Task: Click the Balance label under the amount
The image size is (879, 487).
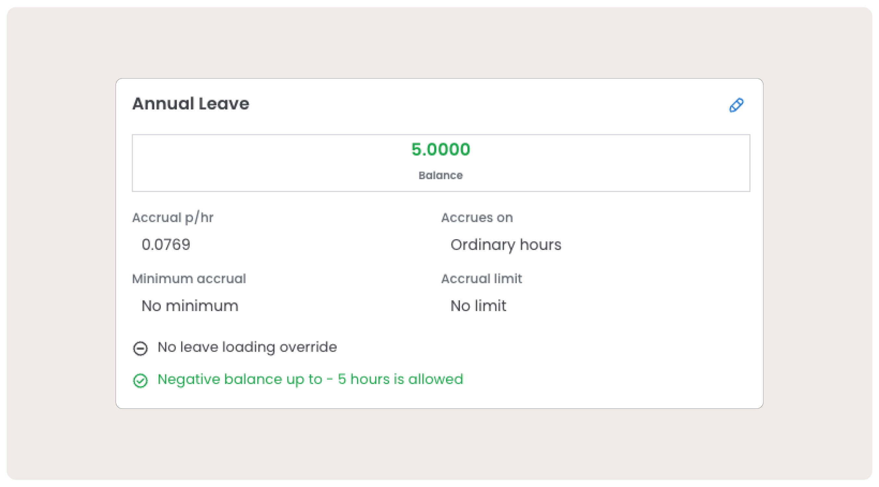Action: (x=440, y=175)
